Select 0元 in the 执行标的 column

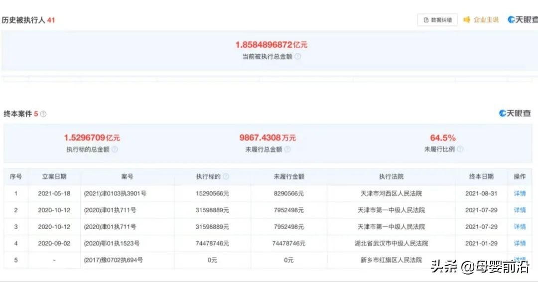[212, 260]
